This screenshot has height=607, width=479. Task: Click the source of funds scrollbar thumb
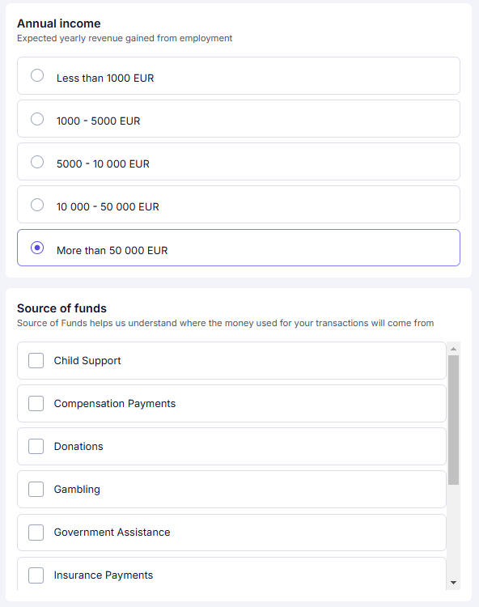point(453,420)
